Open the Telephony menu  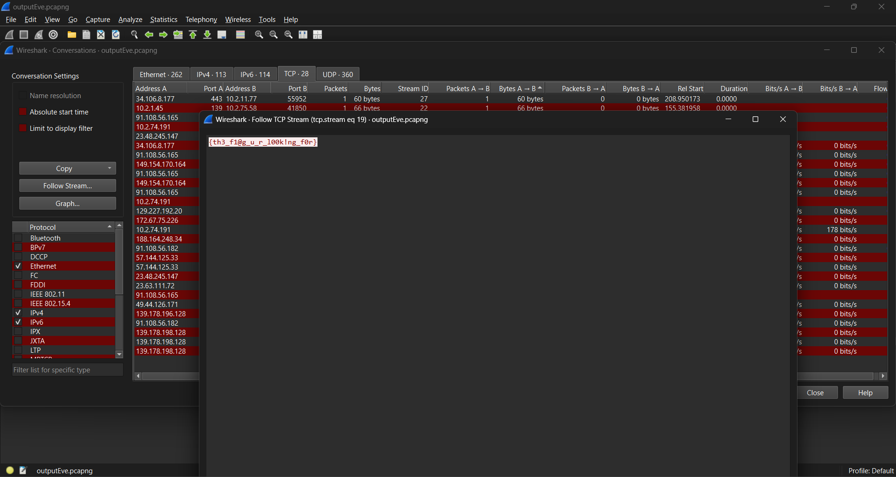click(x=201, y=19)
